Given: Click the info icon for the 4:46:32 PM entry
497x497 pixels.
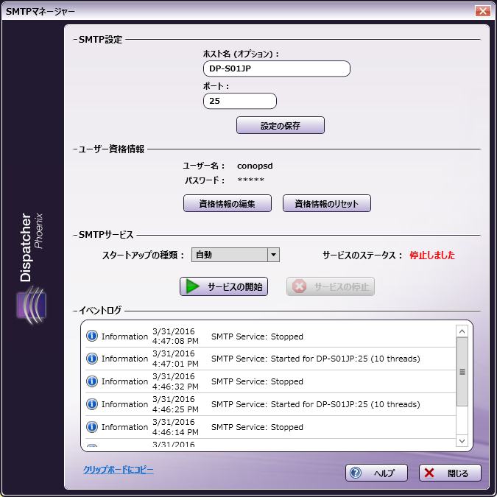Looking at the screenshot, I should pyautogui.click(x=92, y=381).
